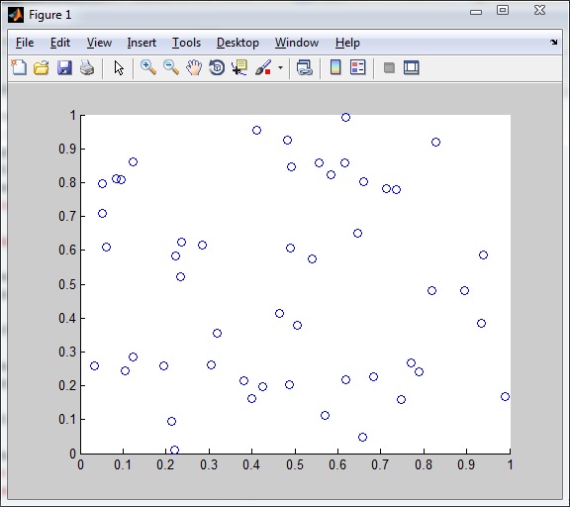
Task: Click the dock figure arrow in menu bar
Action: 553,43
